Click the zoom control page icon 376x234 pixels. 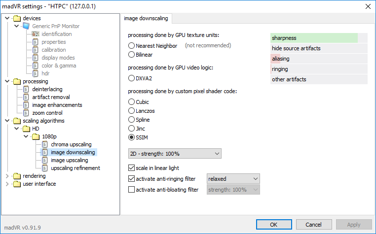(26, 113)
